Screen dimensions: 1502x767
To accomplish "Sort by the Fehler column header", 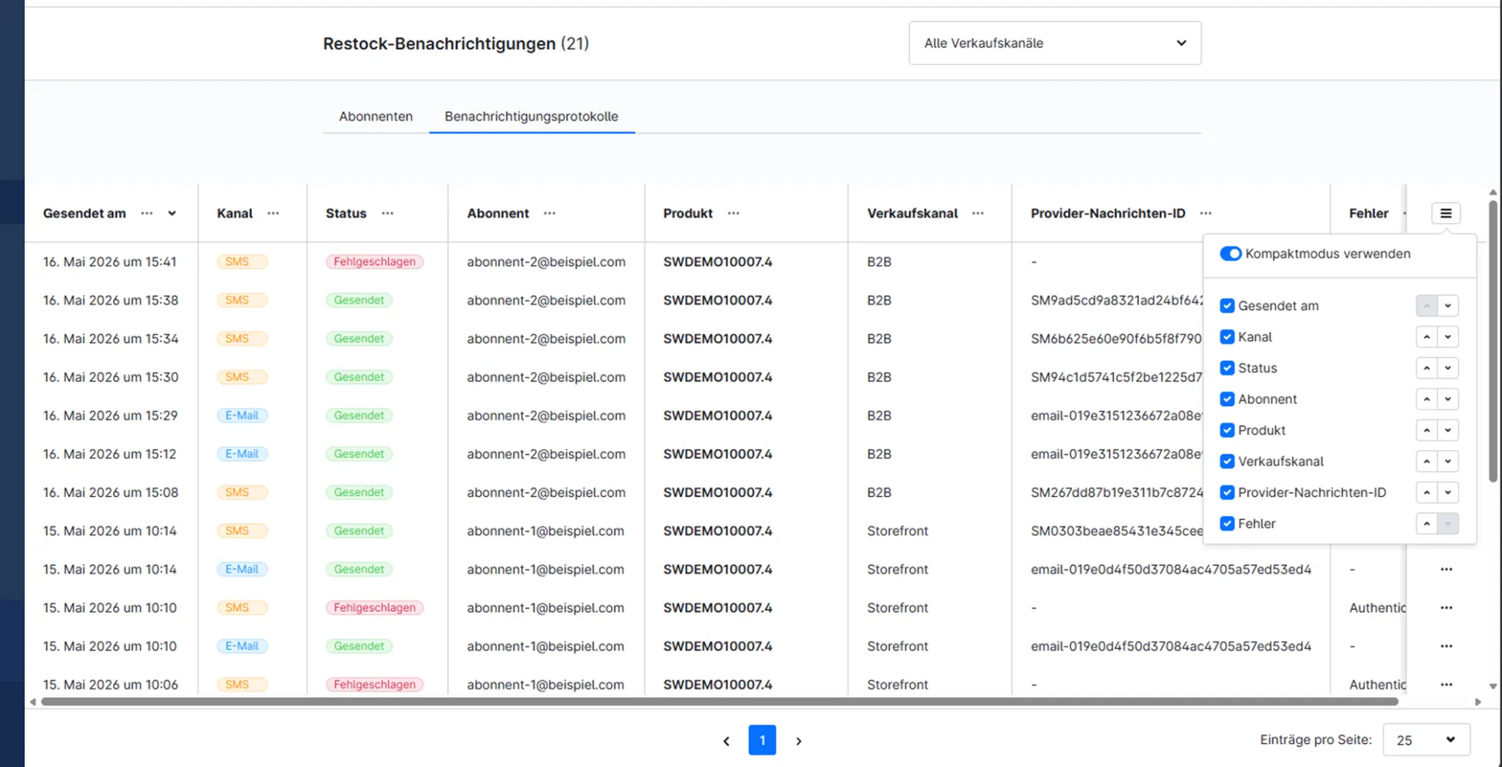I will tap(1369, 213).
